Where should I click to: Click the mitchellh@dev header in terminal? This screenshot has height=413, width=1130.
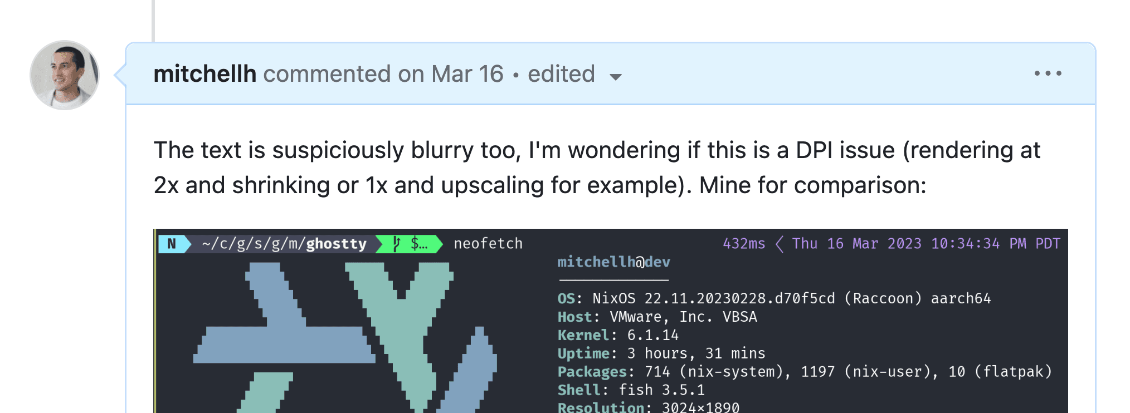[x=613, y=262]
